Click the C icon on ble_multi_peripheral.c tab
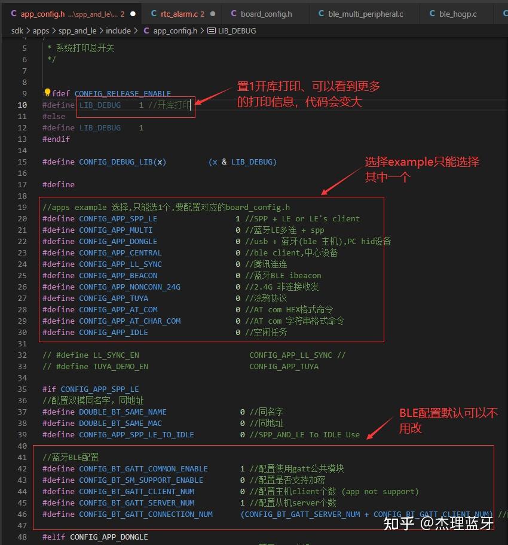The height and width of the screenshot is (545, 508). [x=322, y=13]
